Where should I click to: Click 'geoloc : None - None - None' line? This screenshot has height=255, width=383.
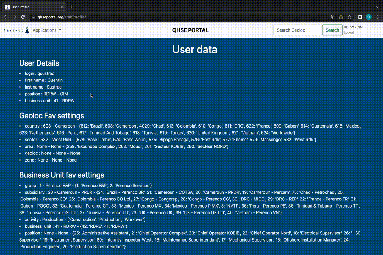(x=52, y=153)
